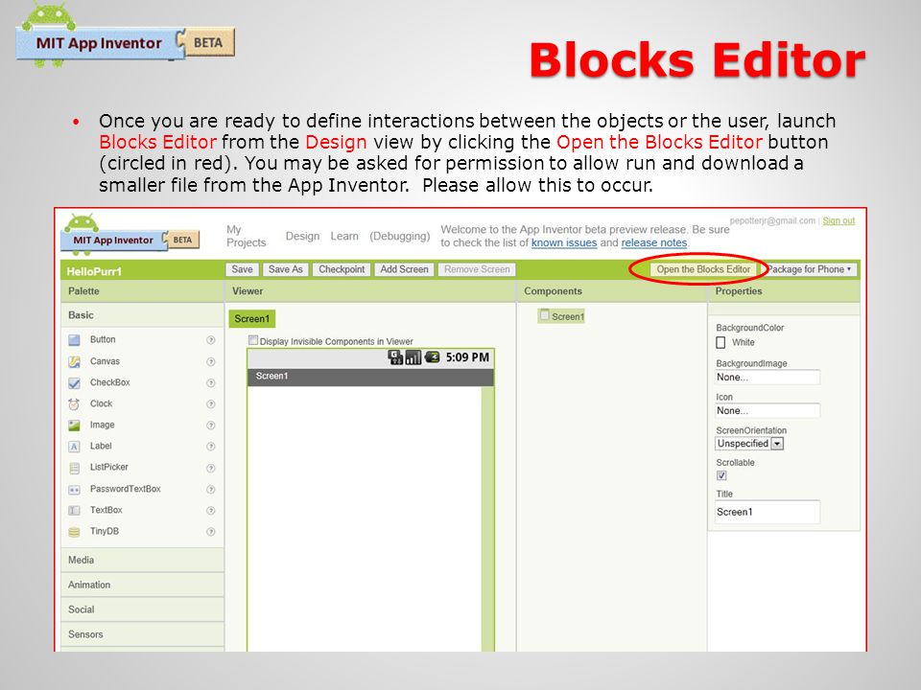Click the Save button
Image resolution: width=921 pixels, height=690 pixels.
[x=242, y=269]
